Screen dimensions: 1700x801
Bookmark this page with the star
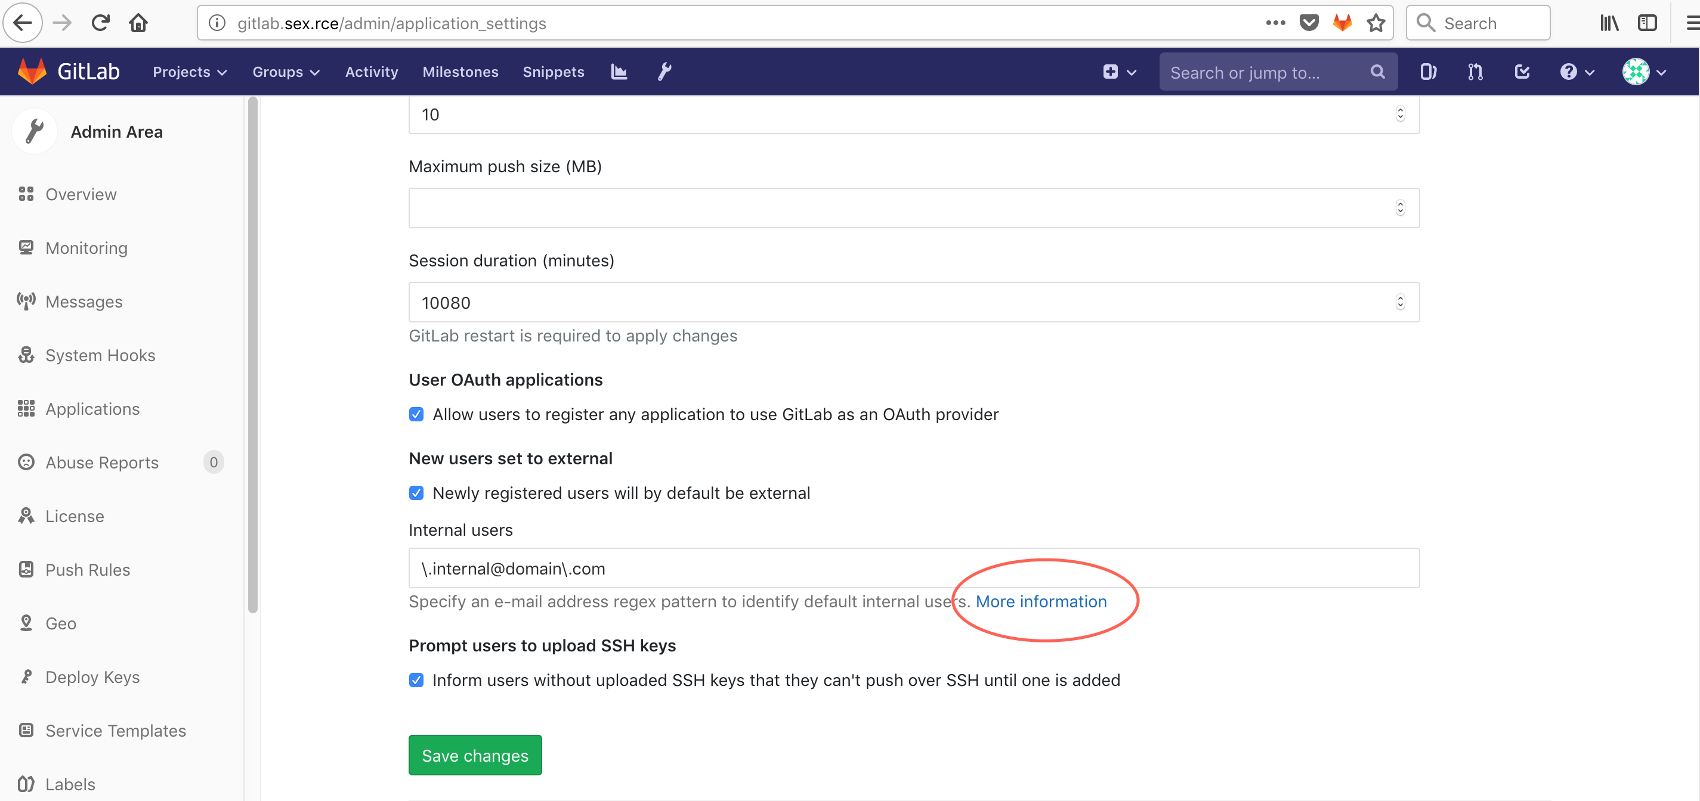(1376, 23)
